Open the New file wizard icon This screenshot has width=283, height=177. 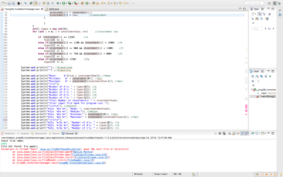3,3
